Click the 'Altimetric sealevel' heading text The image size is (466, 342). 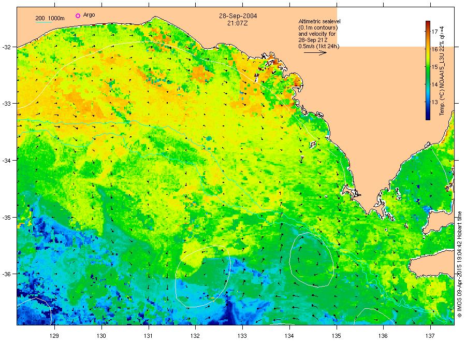pyautogui.click(x=319, y=21)
